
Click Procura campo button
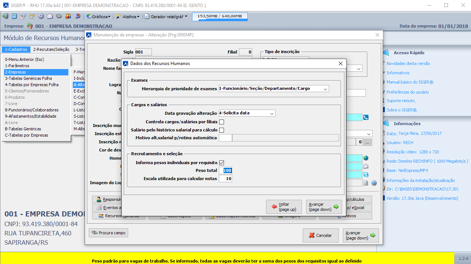pyautogui.click(x=108, y=233)
